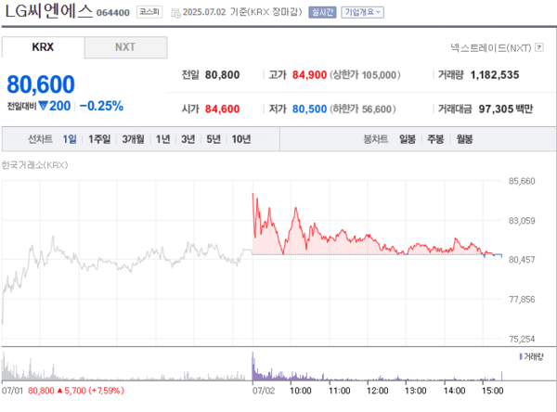The width and height of the screenshot is (557, 412).
Task: Click the Nextrade (NXT) help icon
Action: (x=540, y=47)
